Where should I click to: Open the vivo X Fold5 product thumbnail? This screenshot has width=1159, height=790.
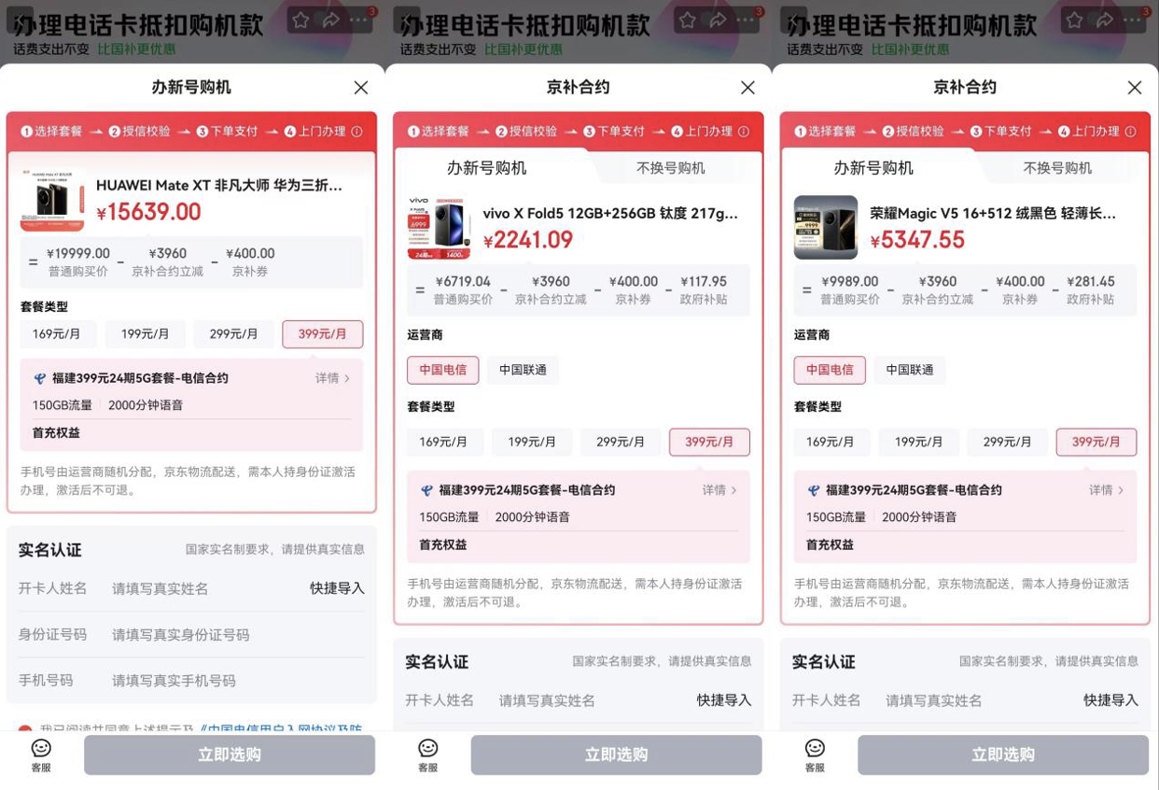pyautogui.click(x=439, y=228)
